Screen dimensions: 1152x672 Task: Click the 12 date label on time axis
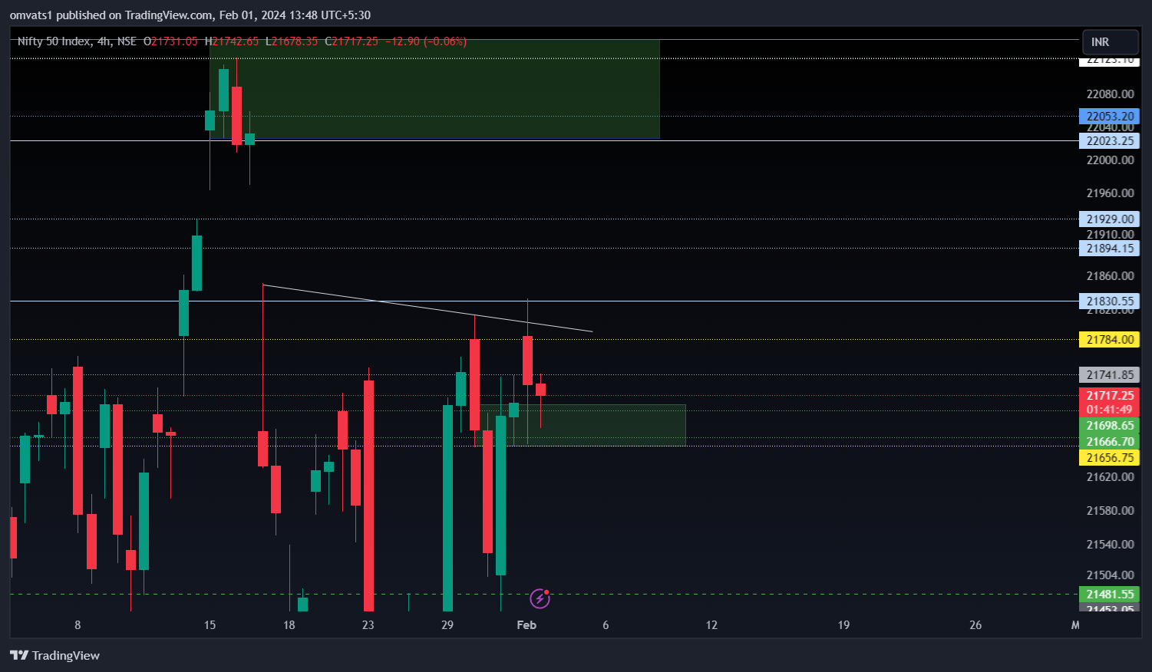711,625
